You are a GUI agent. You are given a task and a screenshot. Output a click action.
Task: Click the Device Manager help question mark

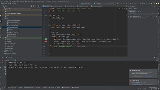[140, 11]
